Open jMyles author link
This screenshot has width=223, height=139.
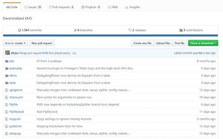click(x=15, y=53)
